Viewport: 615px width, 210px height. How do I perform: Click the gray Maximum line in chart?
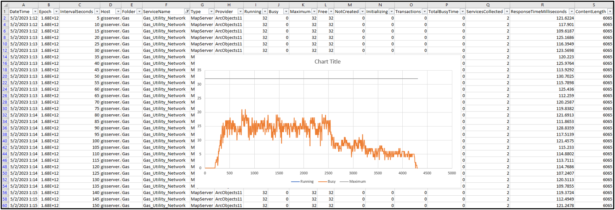311,79
